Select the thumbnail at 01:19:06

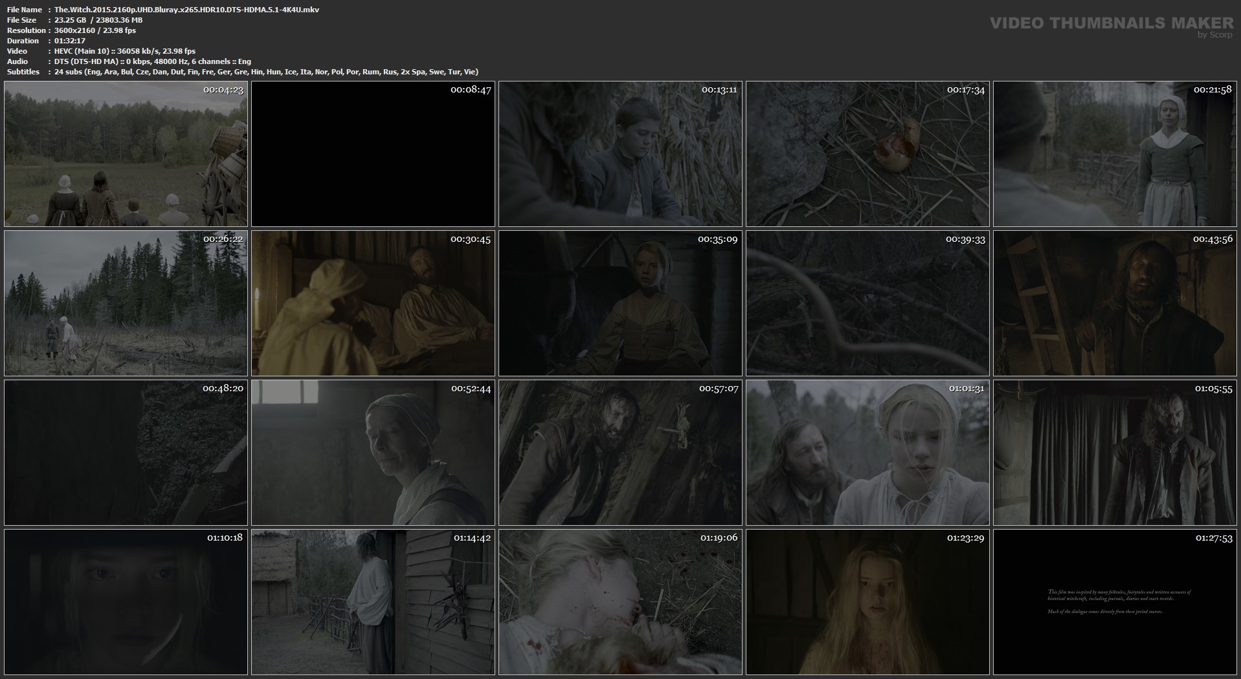620,602
